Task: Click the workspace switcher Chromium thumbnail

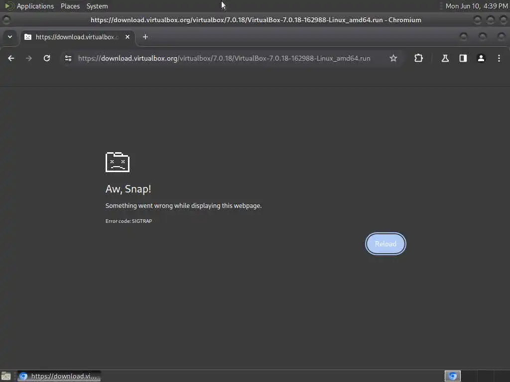Action: [x=452, y=376]
